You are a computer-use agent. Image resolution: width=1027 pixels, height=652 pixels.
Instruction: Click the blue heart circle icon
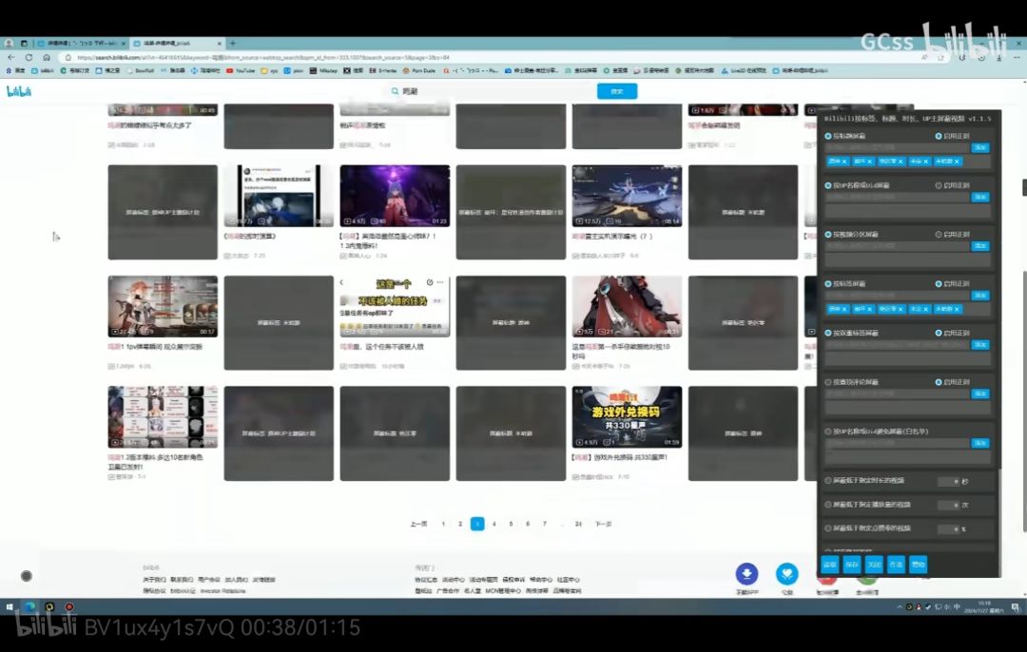786,574
